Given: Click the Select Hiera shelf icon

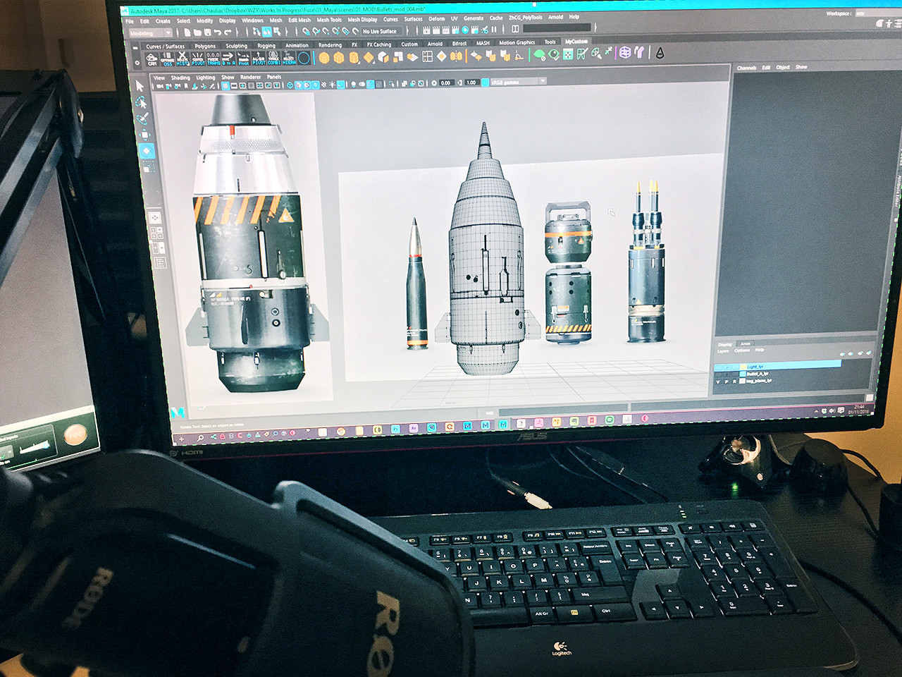Looking at the screenshot, I should click(289, 59).
